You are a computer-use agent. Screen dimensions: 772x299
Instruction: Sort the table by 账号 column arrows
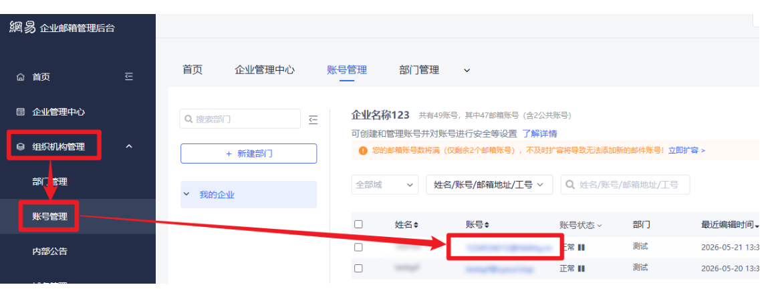(487, 225)
